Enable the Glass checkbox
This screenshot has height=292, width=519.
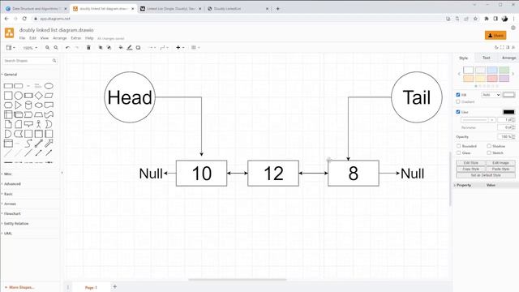coord(458,152)
